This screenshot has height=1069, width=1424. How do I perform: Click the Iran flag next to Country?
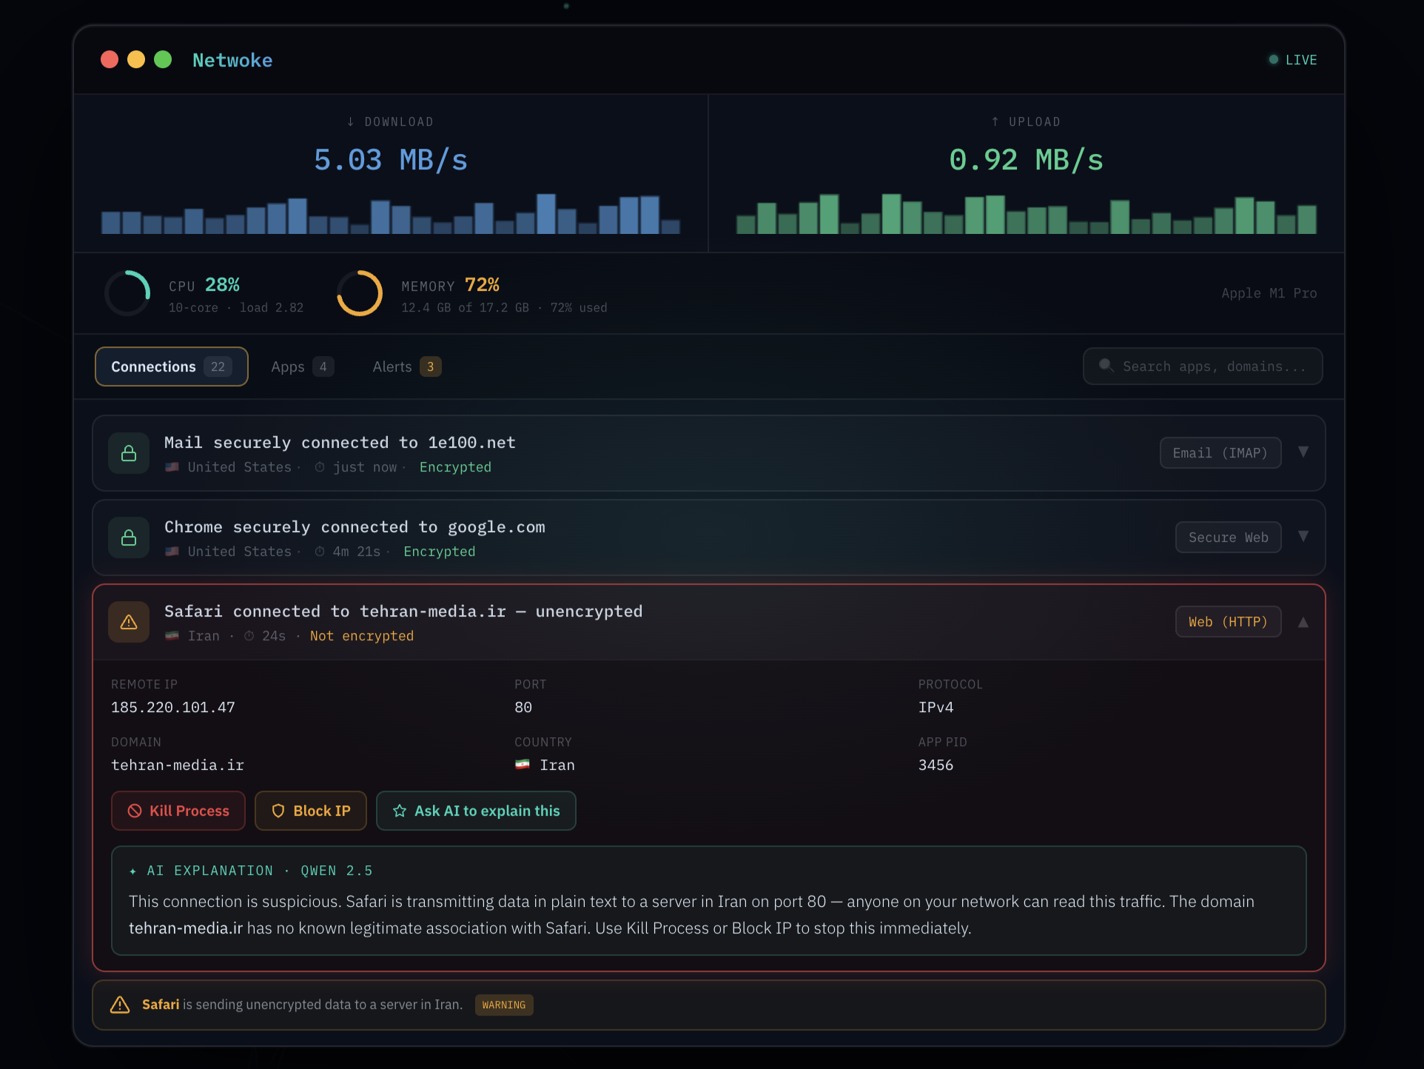point(523,765)
